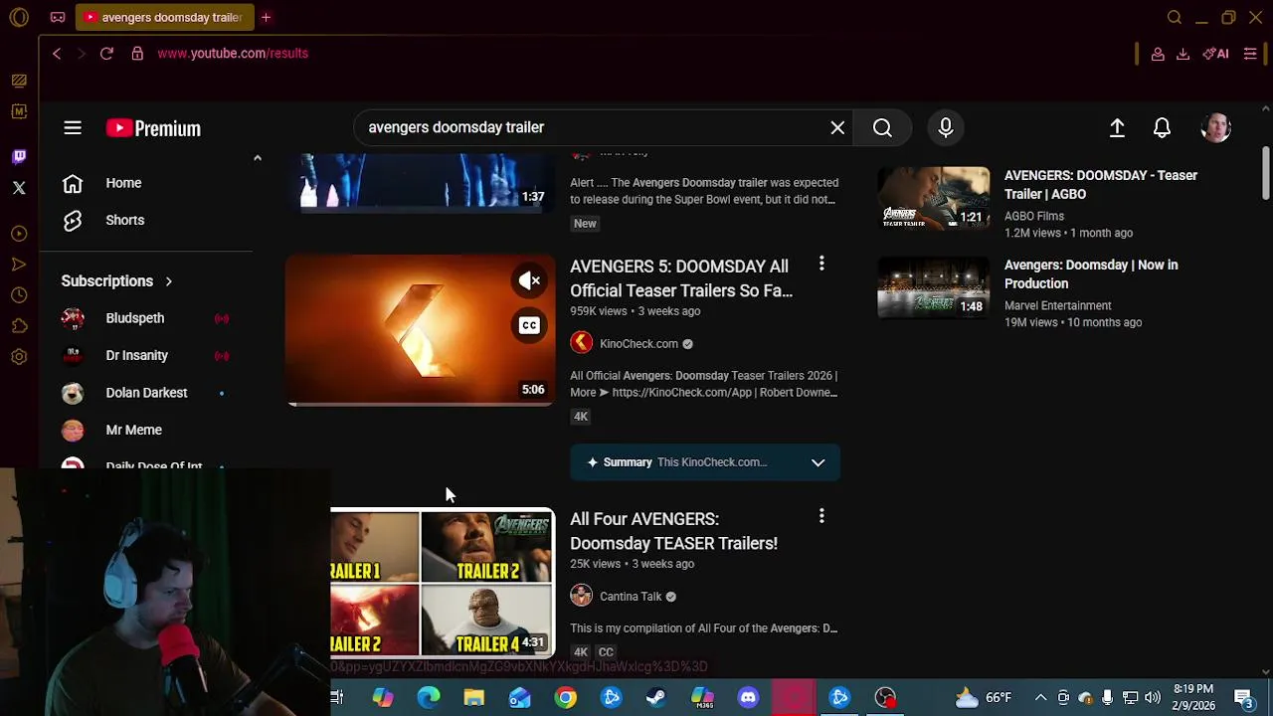
Task: Open more options for All Four AVENGERS video
Action: [821, 516]
